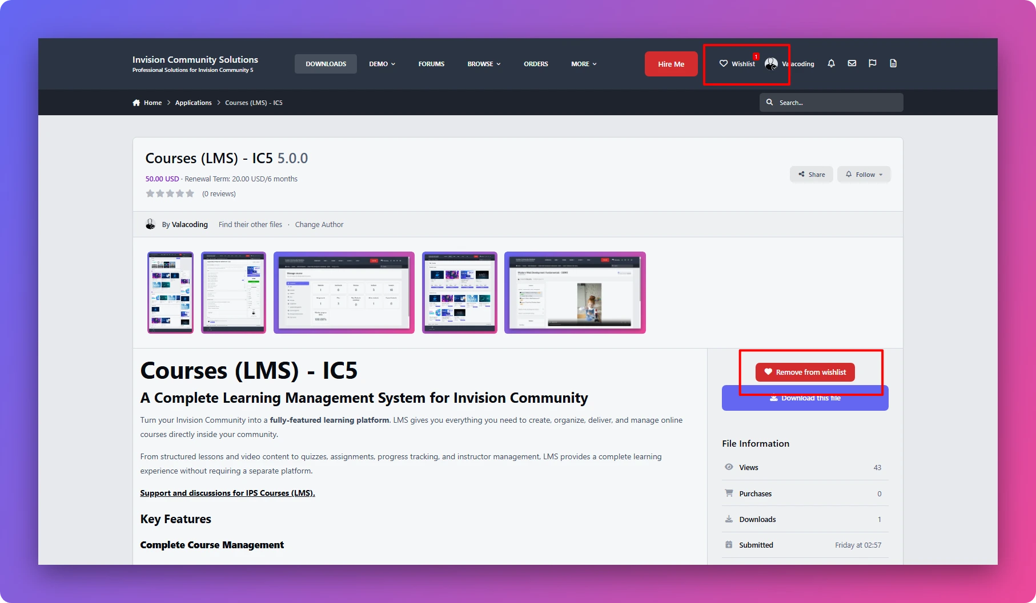
Task: Expand the Demo dropdown menu
Action: tap(382, 64)
